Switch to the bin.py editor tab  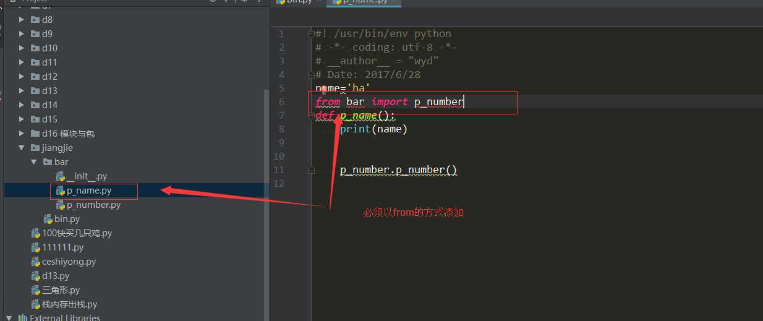point(299,2)
